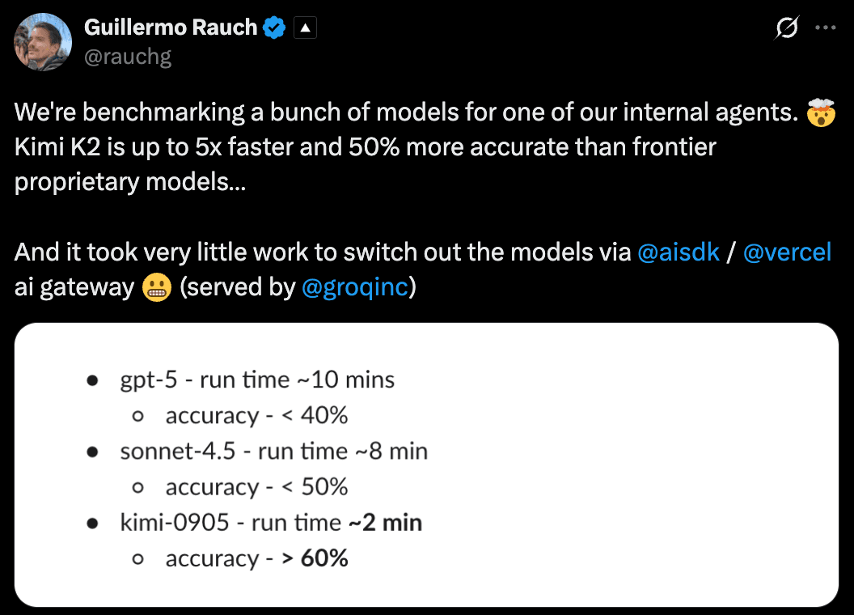The width and height of the screenshot is (854, 615).
Task: Click the exploding head emoji
Action: 819,112
